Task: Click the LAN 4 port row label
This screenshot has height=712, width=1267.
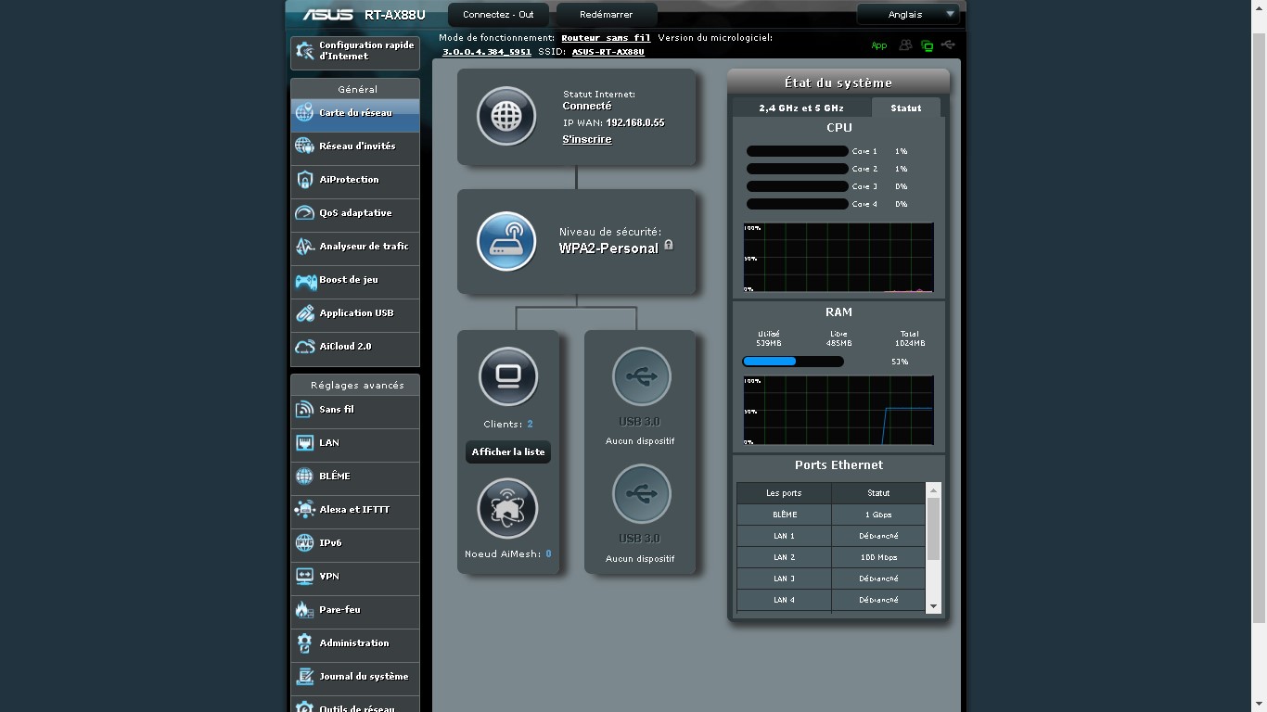Action: (784, 600)
